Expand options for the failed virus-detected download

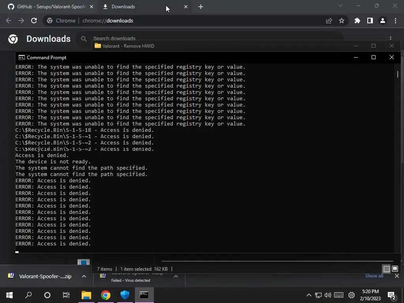[176, 276]
